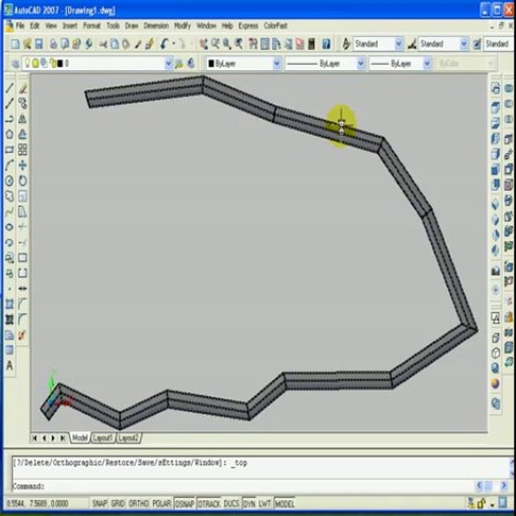Select the Spline draw tool

(x=9, y=211)
